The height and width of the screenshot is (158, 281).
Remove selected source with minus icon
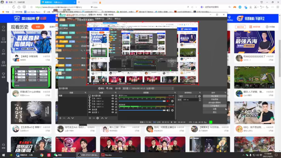click(x=94, y=118)
